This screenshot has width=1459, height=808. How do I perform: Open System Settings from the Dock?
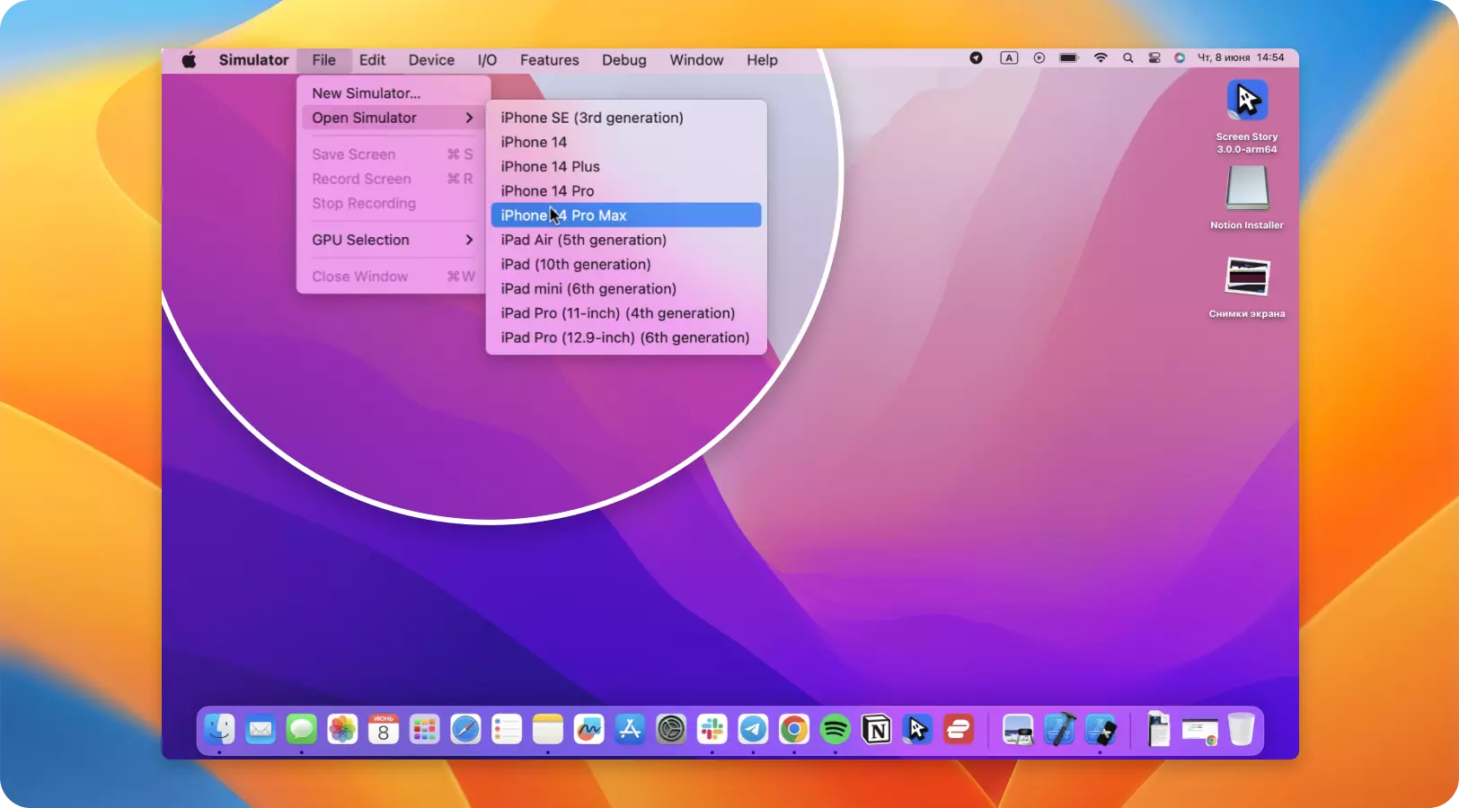click(671, 729)
